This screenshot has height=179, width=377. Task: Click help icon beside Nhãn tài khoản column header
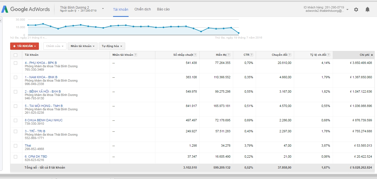[136, 55]
